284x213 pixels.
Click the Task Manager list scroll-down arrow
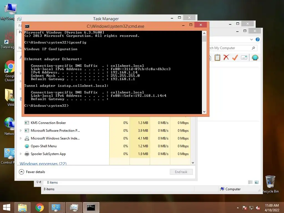coord(193,163)
